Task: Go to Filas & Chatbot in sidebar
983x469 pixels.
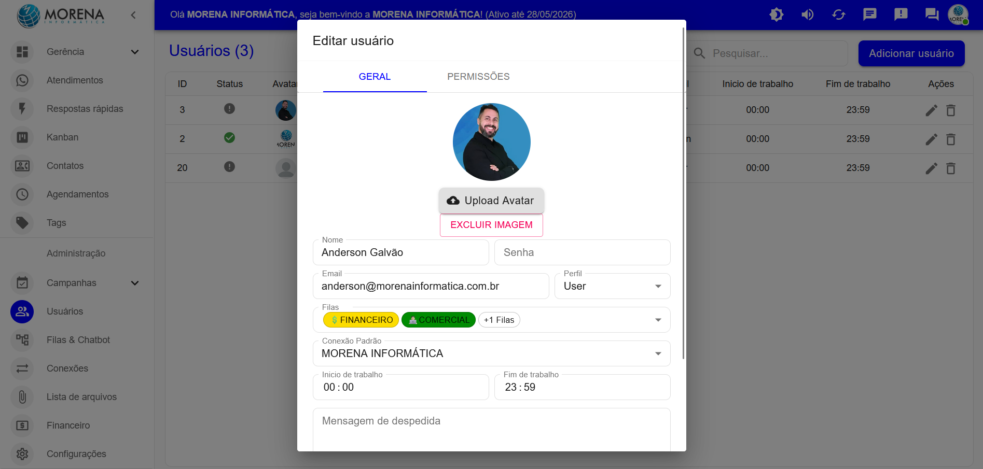Action: [77, 340]
